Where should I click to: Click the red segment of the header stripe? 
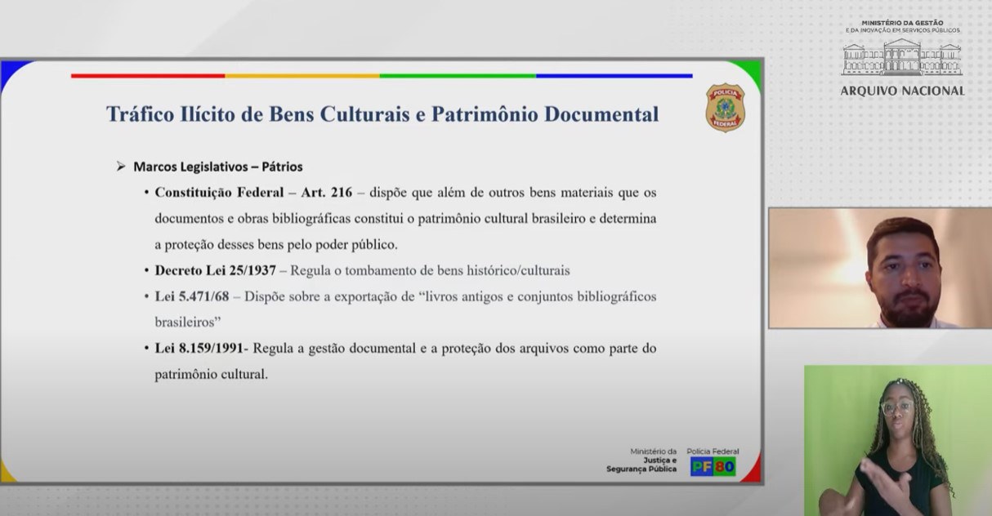(147, 76)
